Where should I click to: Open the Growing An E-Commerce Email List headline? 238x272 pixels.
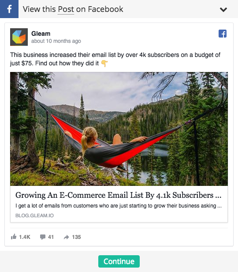coord(119,195)
